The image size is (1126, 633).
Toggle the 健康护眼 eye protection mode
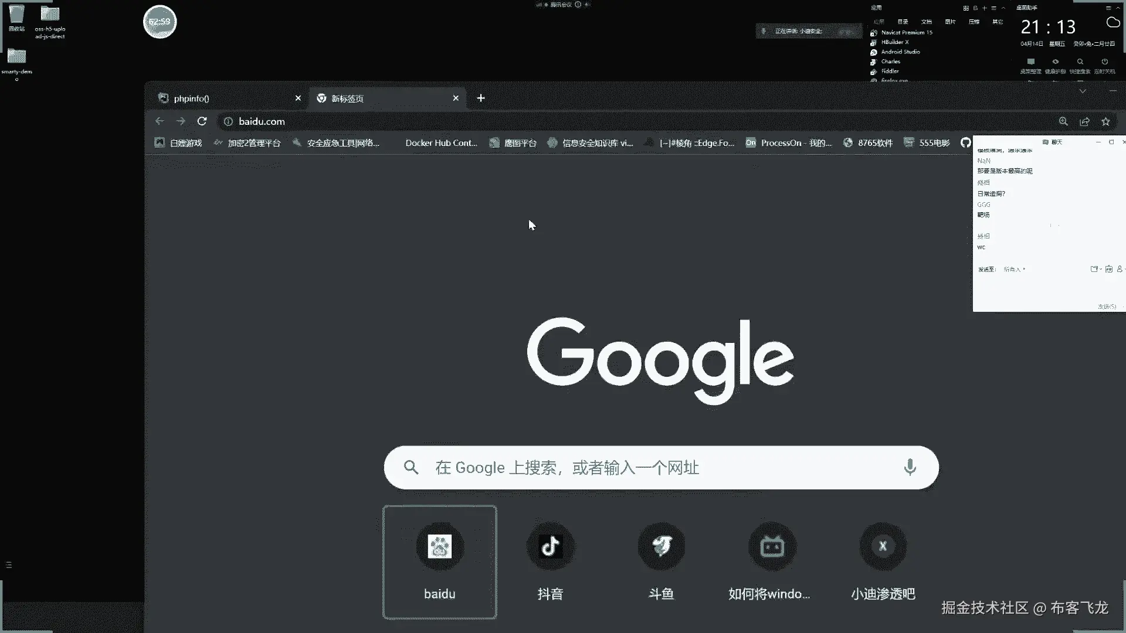click(1055, 62)
